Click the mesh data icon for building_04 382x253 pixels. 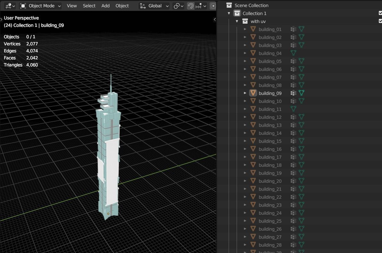coord(293,53)
